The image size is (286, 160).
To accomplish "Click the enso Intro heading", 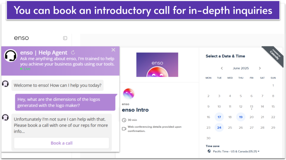I will pos(135,110).
